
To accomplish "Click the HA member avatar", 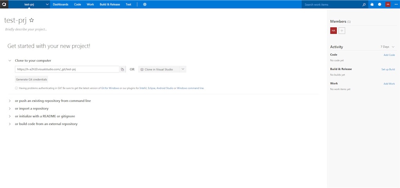I will point(334,30).
